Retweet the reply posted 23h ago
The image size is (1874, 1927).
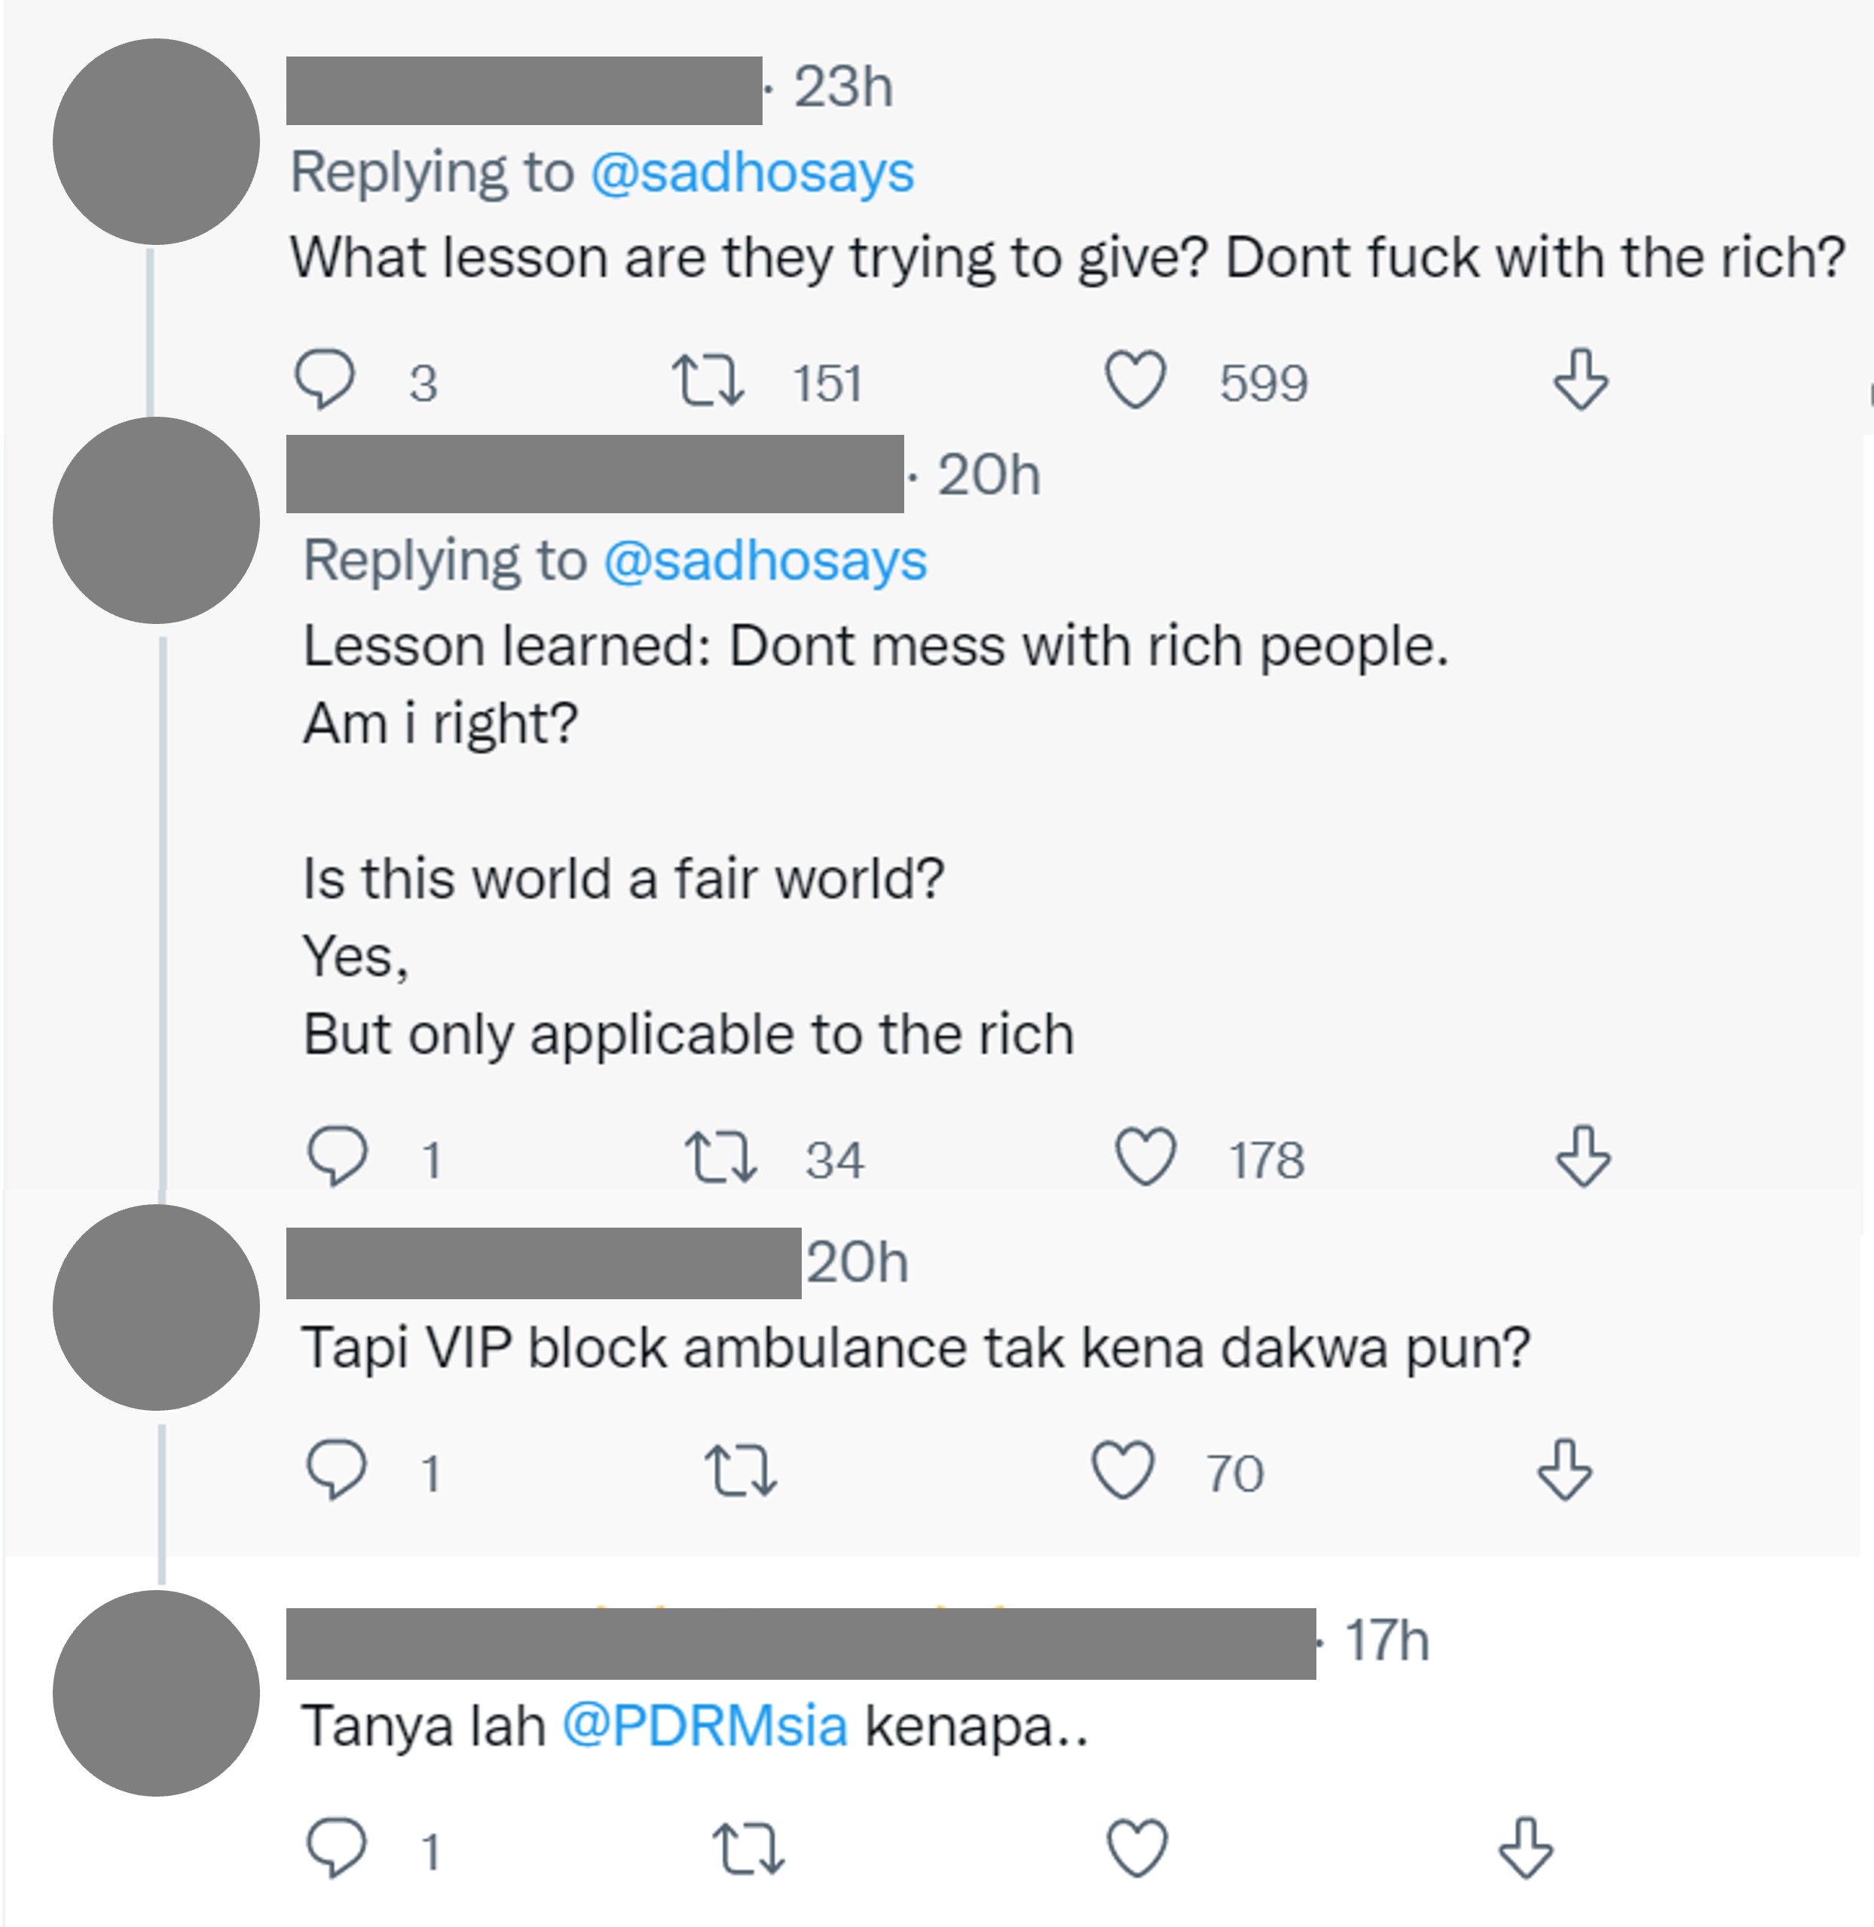pos(708,382)
